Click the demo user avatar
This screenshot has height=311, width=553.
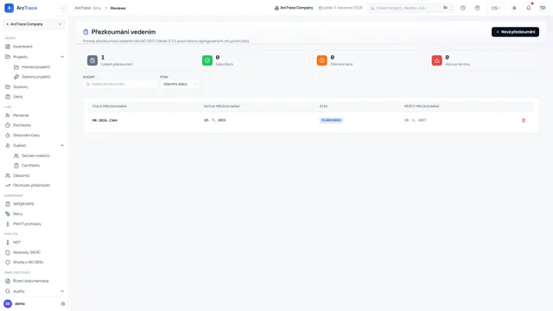tap(8, 303)
